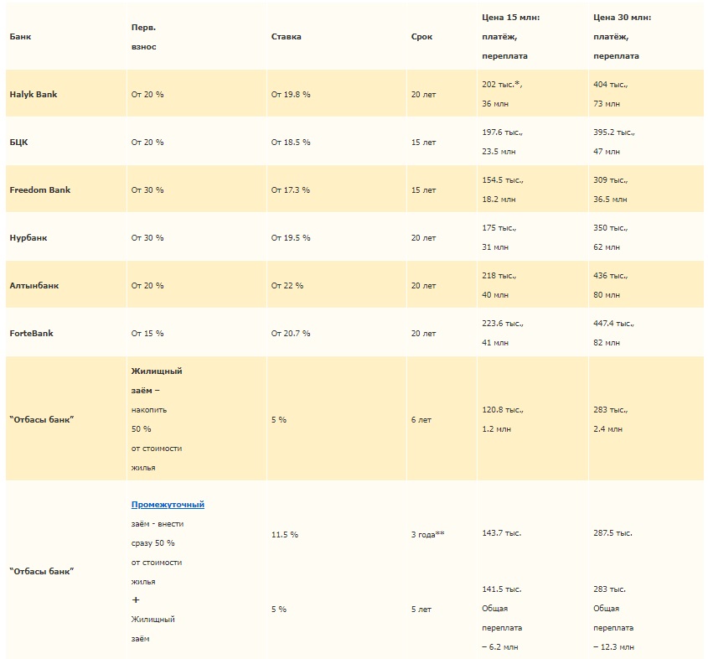Click the 6 лет term cell
The width and height of the screenshot is (708, 659).
point(421,419)
